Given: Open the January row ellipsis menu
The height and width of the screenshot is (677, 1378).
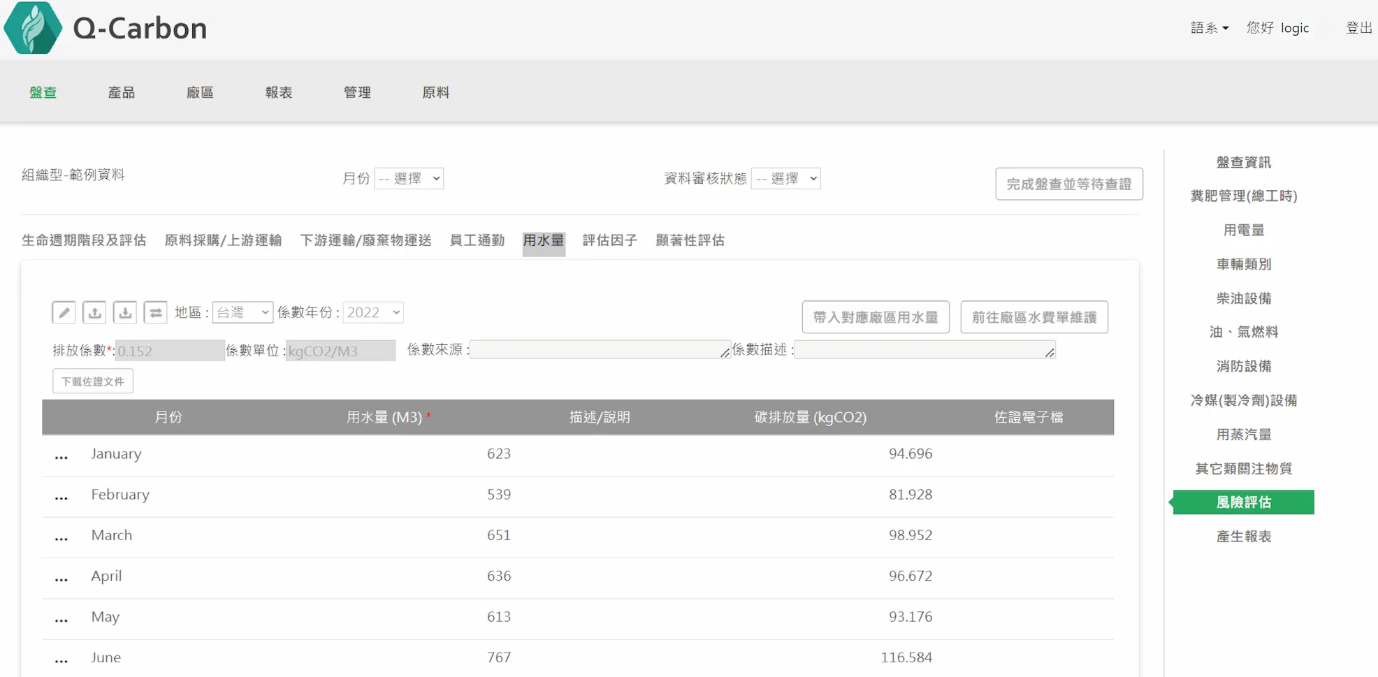Looking at the screenshot, I should 61,456.
